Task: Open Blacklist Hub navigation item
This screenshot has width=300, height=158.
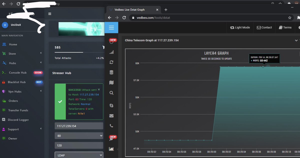Action: (x=17, y=82)
